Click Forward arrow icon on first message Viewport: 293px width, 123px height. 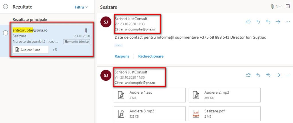click(x=278, y=22)
